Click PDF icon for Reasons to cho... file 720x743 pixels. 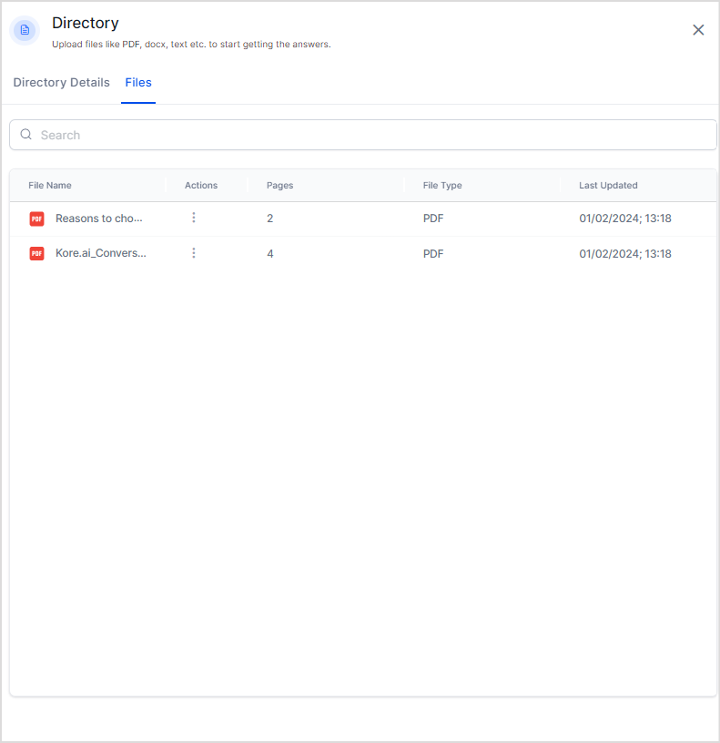pos(36,219)
